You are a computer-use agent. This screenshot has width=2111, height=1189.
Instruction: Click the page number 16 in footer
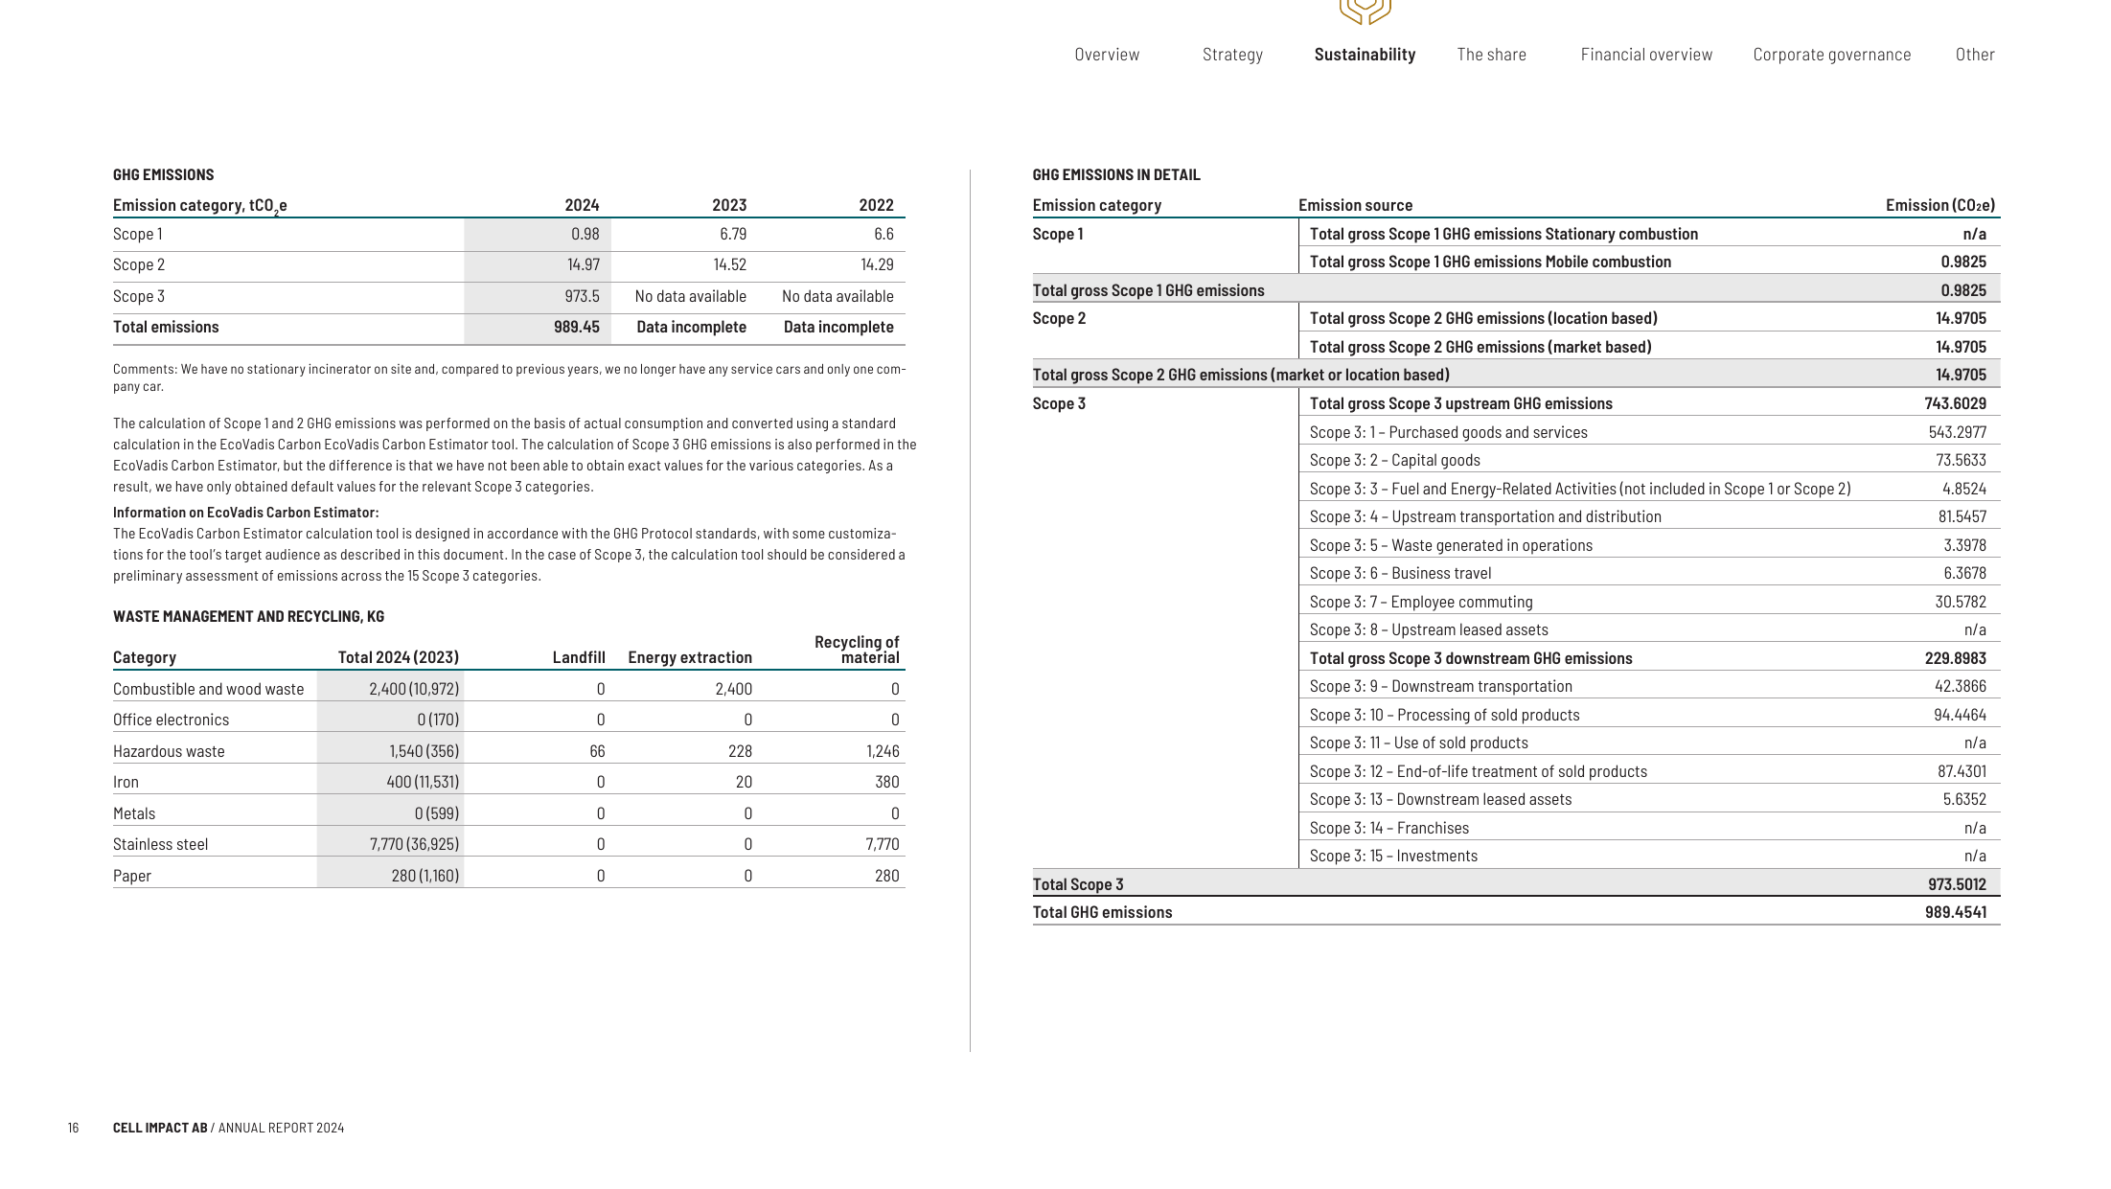pyautogui.click(x=73, y=1128)
